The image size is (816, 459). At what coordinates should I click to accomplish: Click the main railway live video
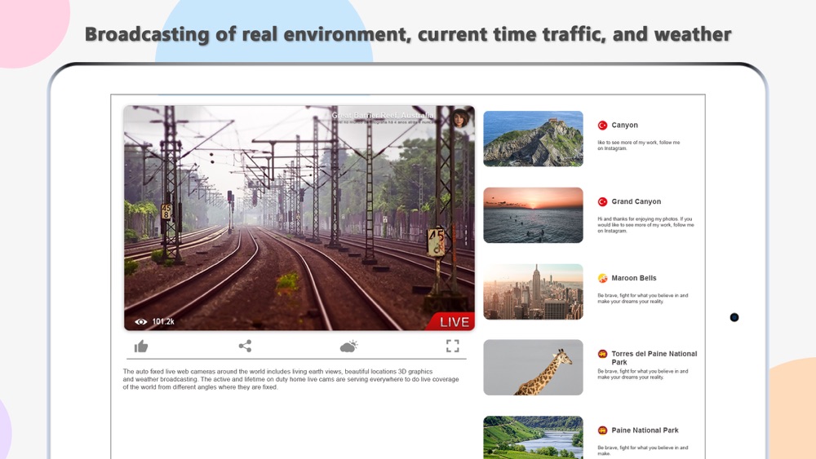pos(299,218)
